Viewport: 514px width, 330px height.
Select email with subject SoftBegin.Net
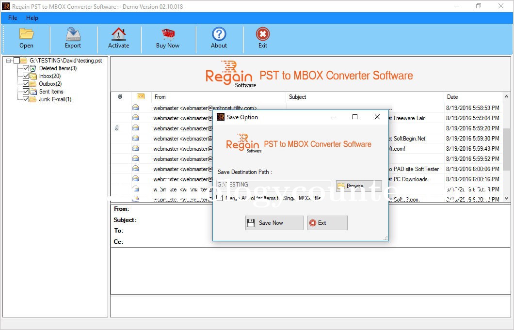coord(410,138)
